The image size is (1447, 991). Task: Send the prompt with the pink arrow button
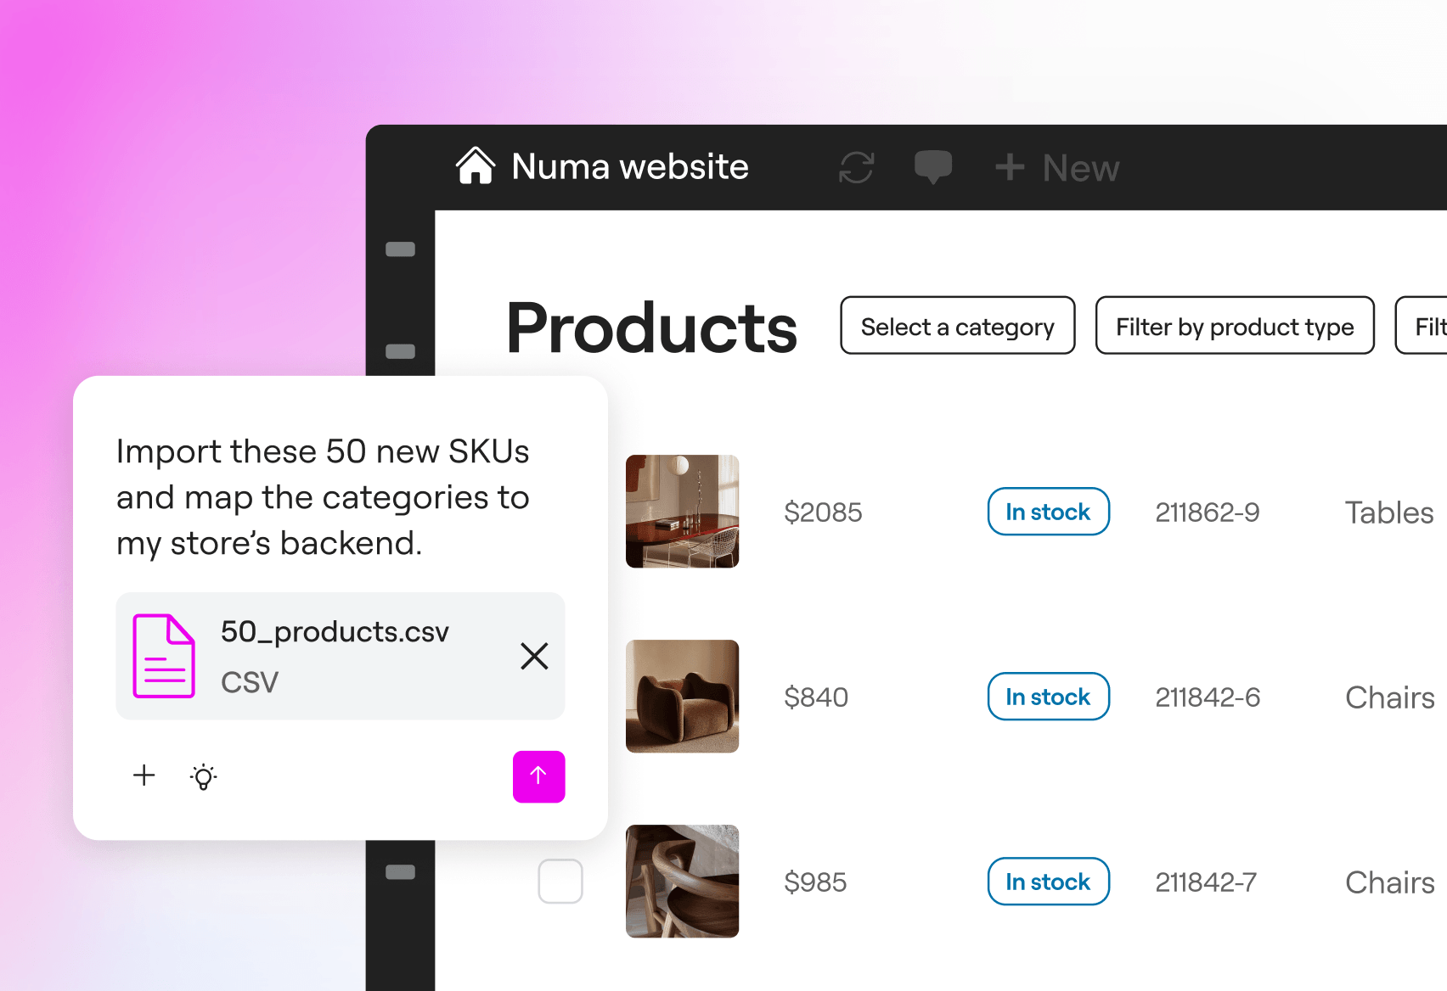(x=538, y=776)
